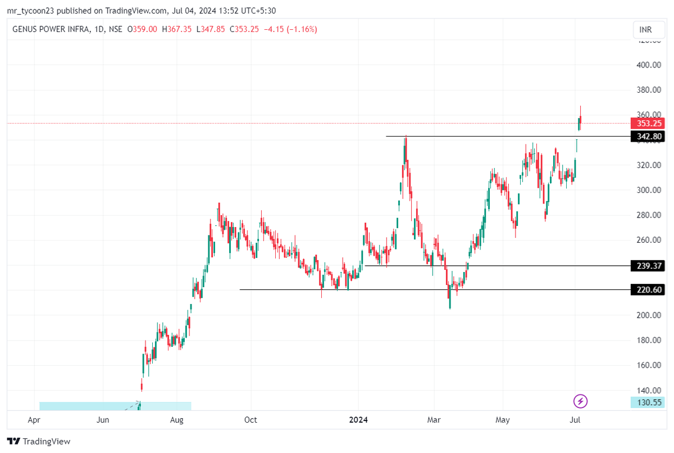Screen dimensions: 674x453
Task: Select the 342.80 horizontal line price label
Action: tap(648, 136)
